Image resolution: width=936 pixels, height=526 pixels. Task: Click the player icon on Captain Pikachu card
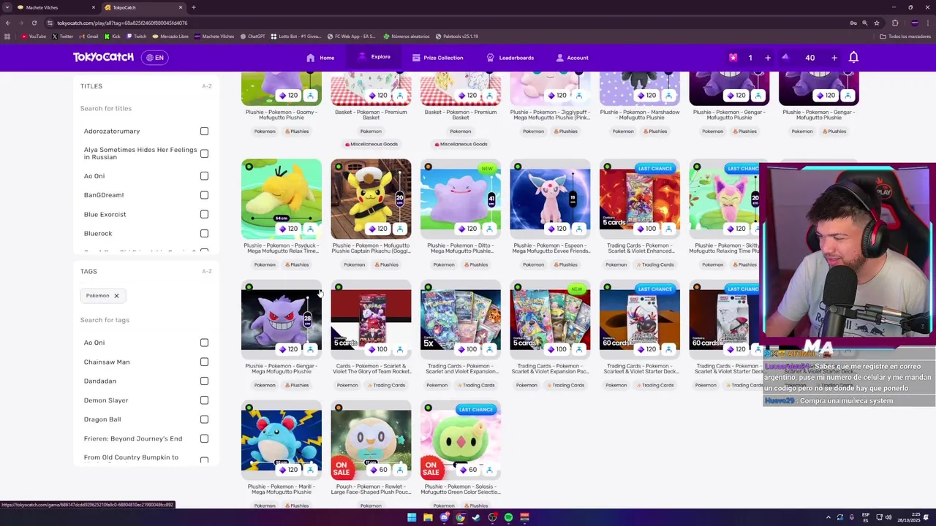[x=399, y=229]
